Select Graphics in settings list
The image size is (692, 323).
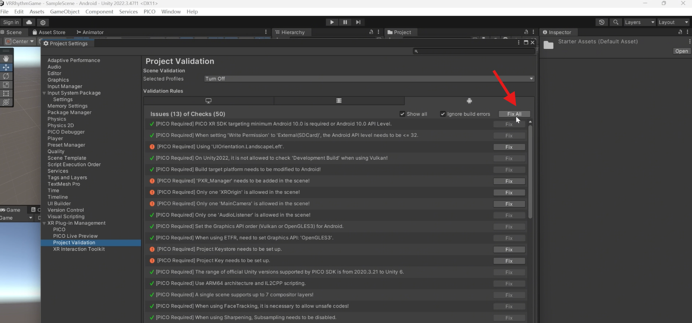point(58,80)
